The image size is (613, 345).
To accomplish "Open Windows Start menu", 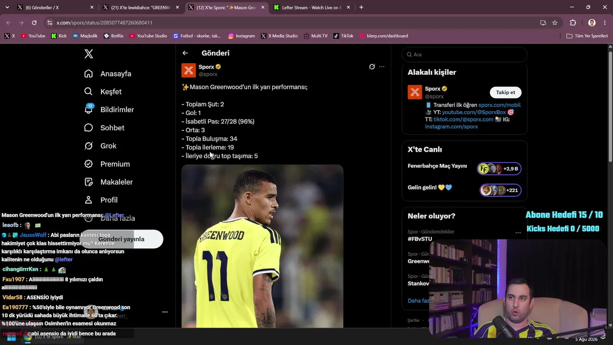I will click(11, 337).
